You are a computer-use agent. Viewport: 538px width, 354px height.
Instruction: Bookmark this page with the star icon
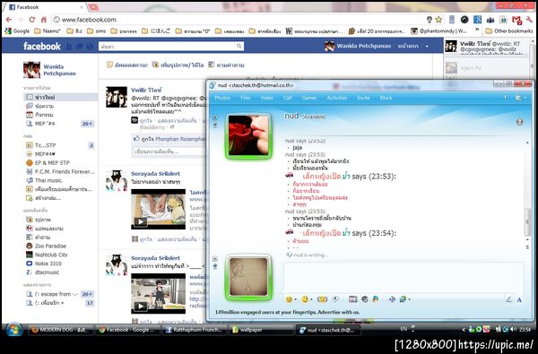pyautogui.click(x=438, y=20)
